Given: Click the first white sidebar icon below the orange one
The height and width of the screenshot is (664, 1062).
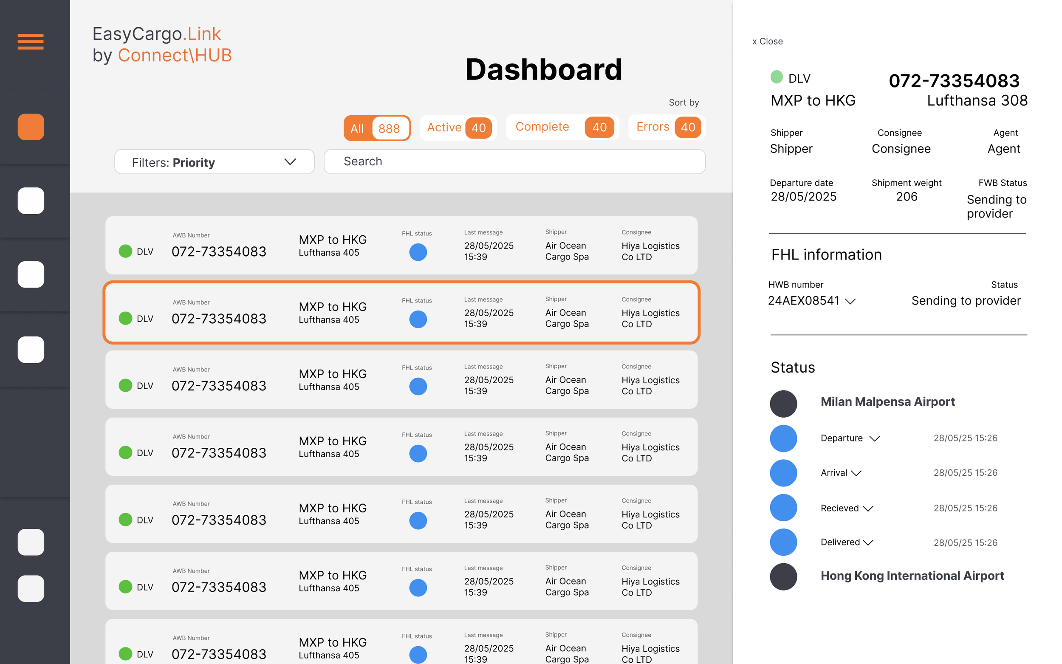Looking at the screenshot, I should click(30, 201).
